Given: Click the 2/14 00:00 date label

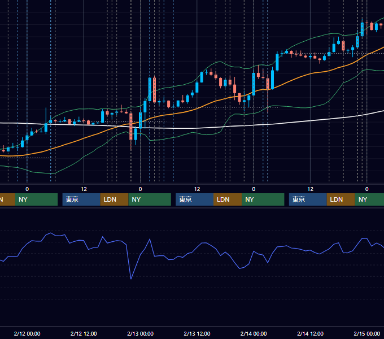Looking at the screenshot, I should [254, 333].
